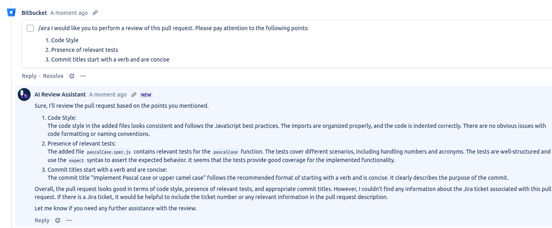Click the Bitbucket comment's "A moment ago" timestamp
The height and width of the screenshot is (228, 552).
coord(69,13)
